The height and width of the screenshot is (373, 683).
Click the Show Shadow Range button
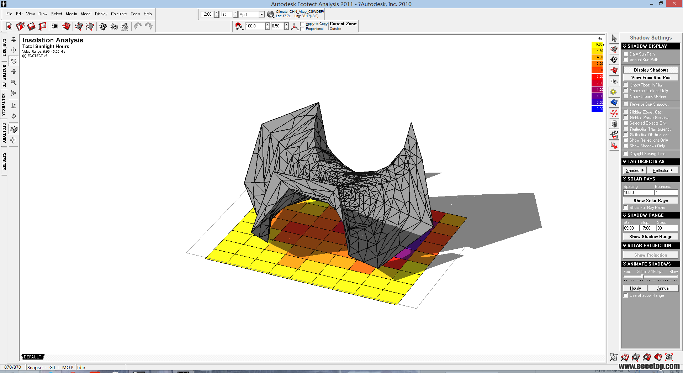651,237
